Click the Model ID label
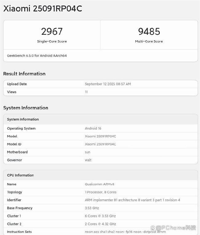This screenshot has width=200, height=235. pos(14,144)
